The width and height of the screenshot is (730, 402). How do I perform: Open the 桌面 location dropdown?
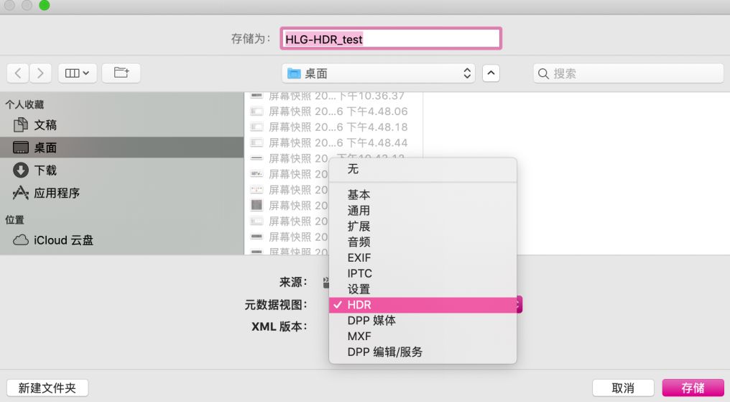point(379,73)
